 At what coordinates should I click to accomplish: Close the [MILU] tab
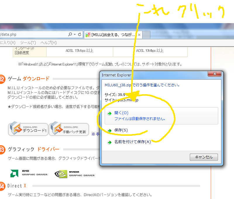pos(139,35)
